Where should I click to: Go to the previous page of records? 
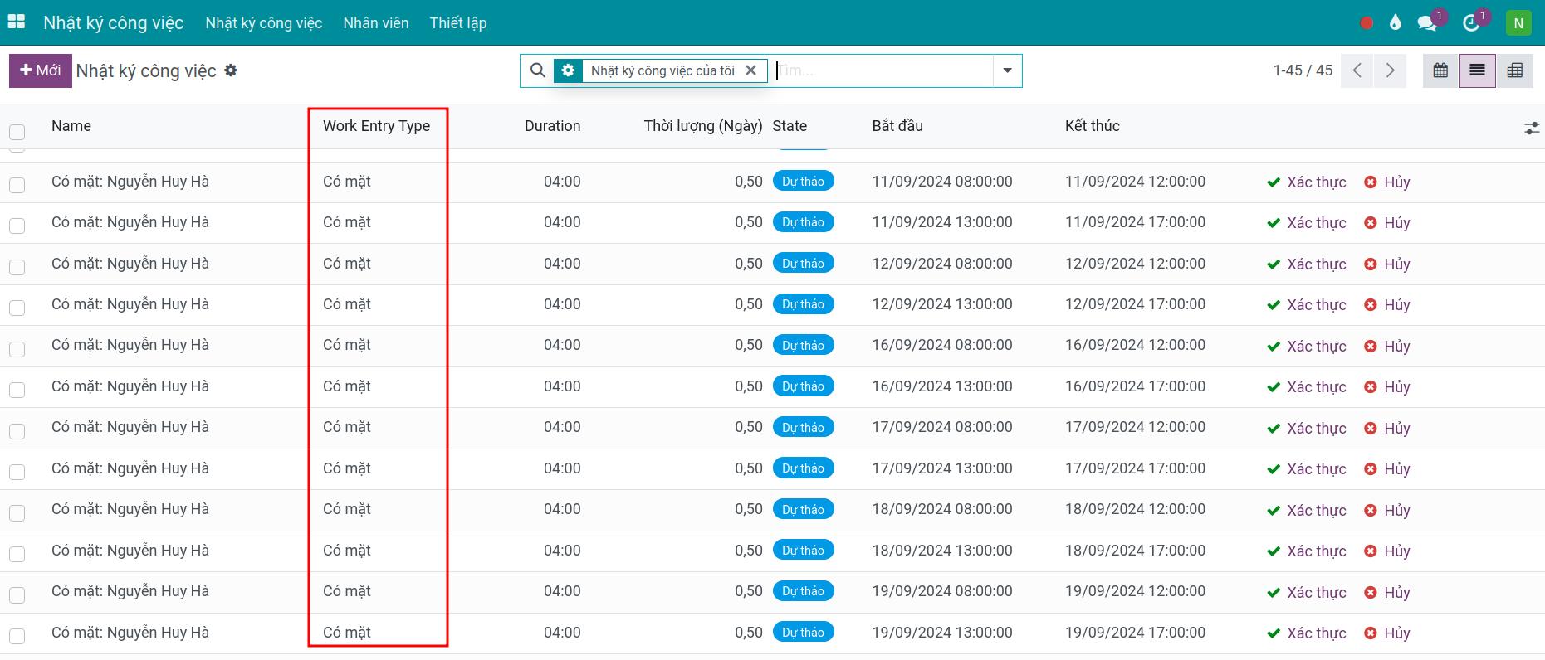1357,70
